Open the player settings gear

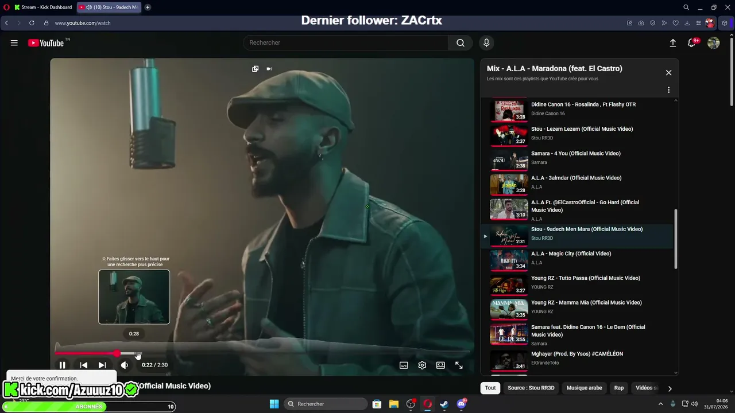(x=422, y=365)
